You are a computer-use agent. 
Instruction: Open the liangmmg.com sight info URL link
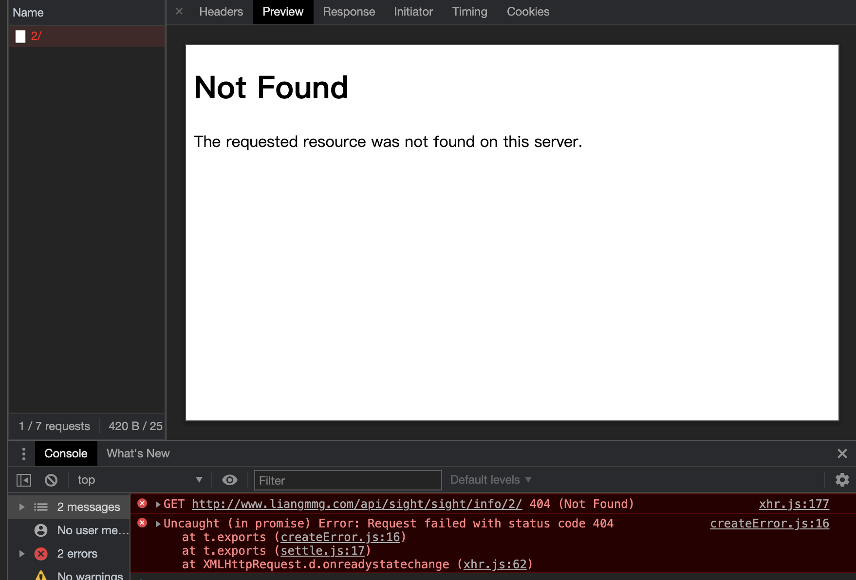(x=357, y=504)
